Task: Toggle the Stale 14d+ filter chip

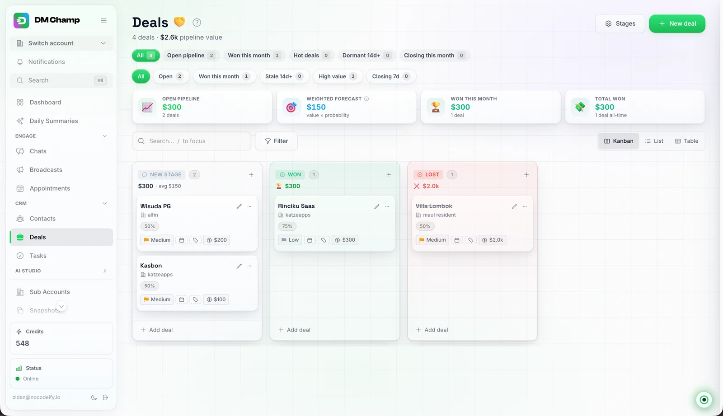Action: pyautogui.click(x=284, y=77)
